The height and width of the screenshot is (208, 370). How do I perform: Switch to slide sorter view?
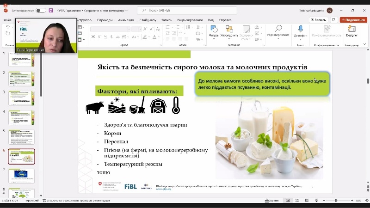tap(297, 201)
